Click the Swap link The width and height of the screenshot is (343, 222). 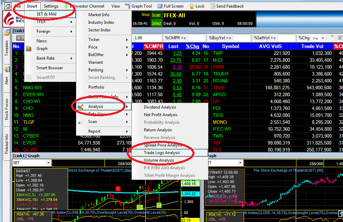pos(156,15)
